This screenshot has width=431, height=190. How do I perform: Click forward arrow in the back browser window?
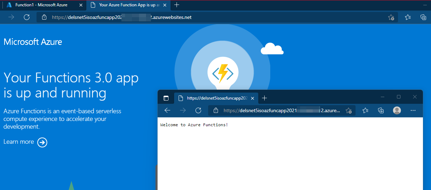[11, 17]
